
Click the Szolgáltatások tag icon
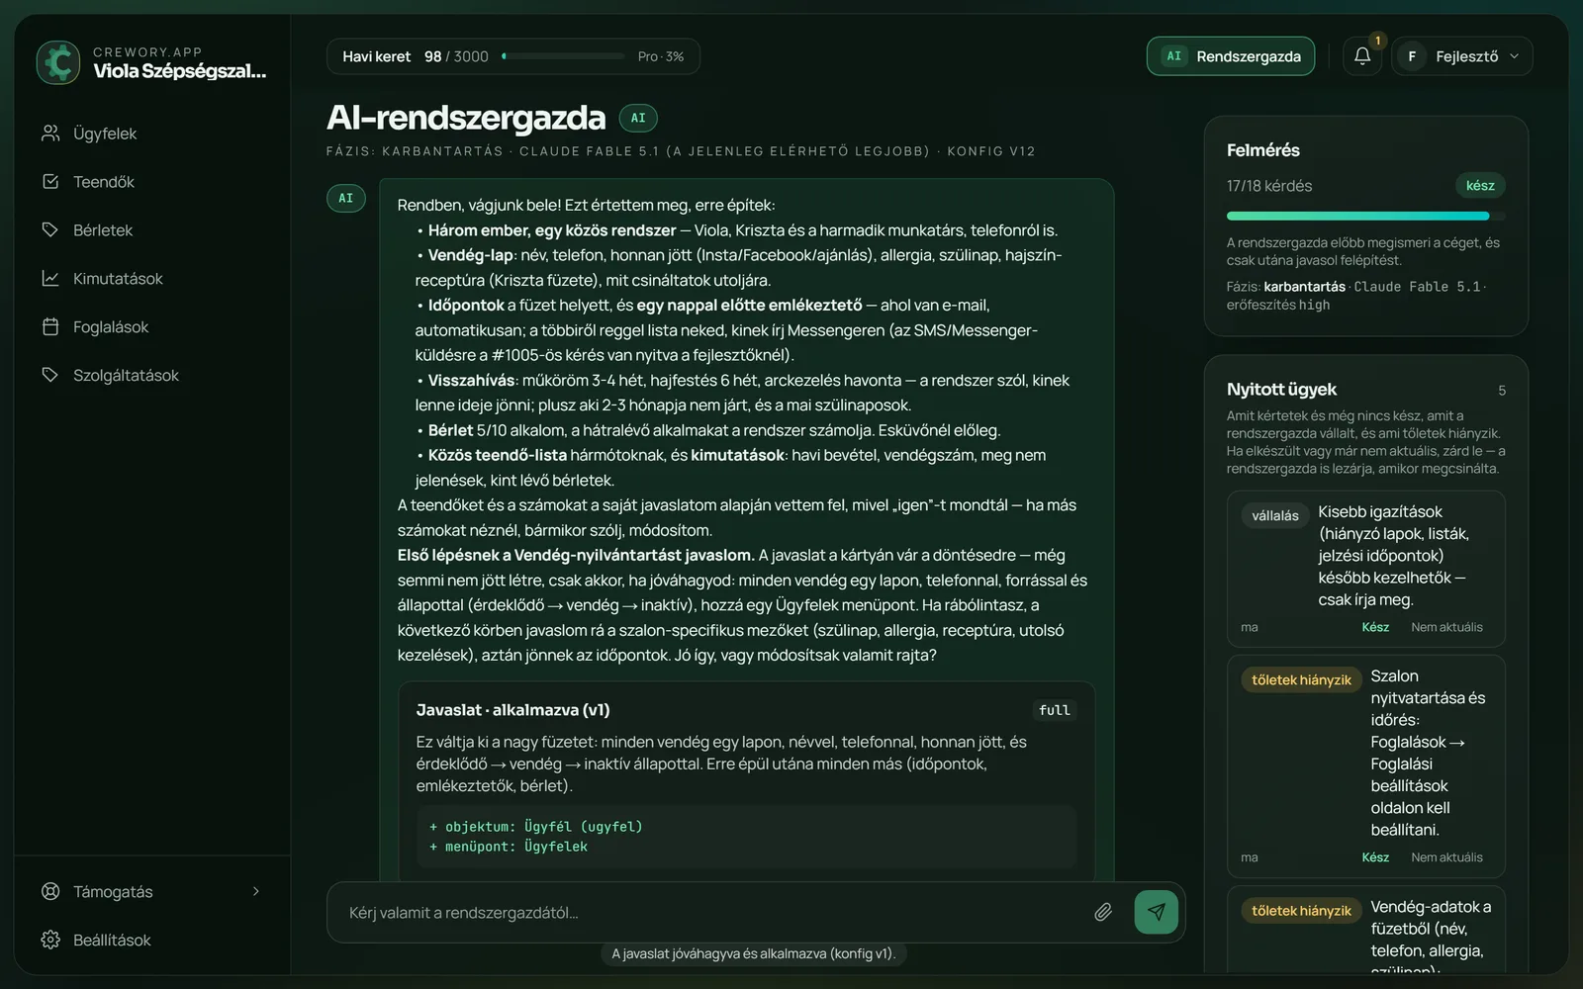tap(50, 375)
